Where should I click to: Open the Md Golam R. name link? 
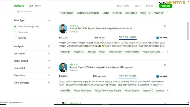(x=75, y=103)
